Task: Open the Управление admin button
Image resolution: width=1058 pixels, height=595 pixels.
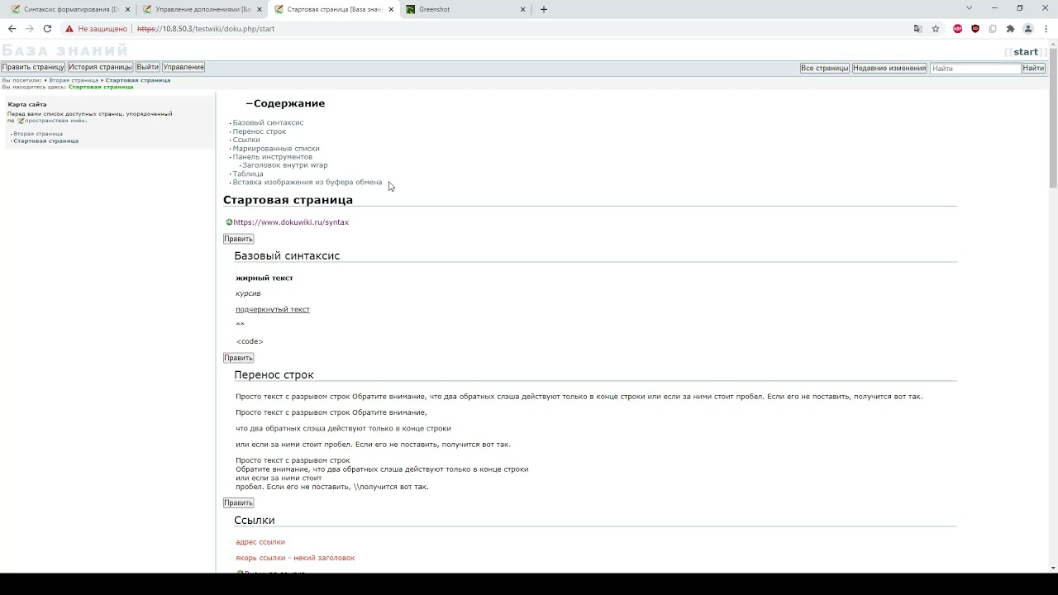Action: [183, 67]
